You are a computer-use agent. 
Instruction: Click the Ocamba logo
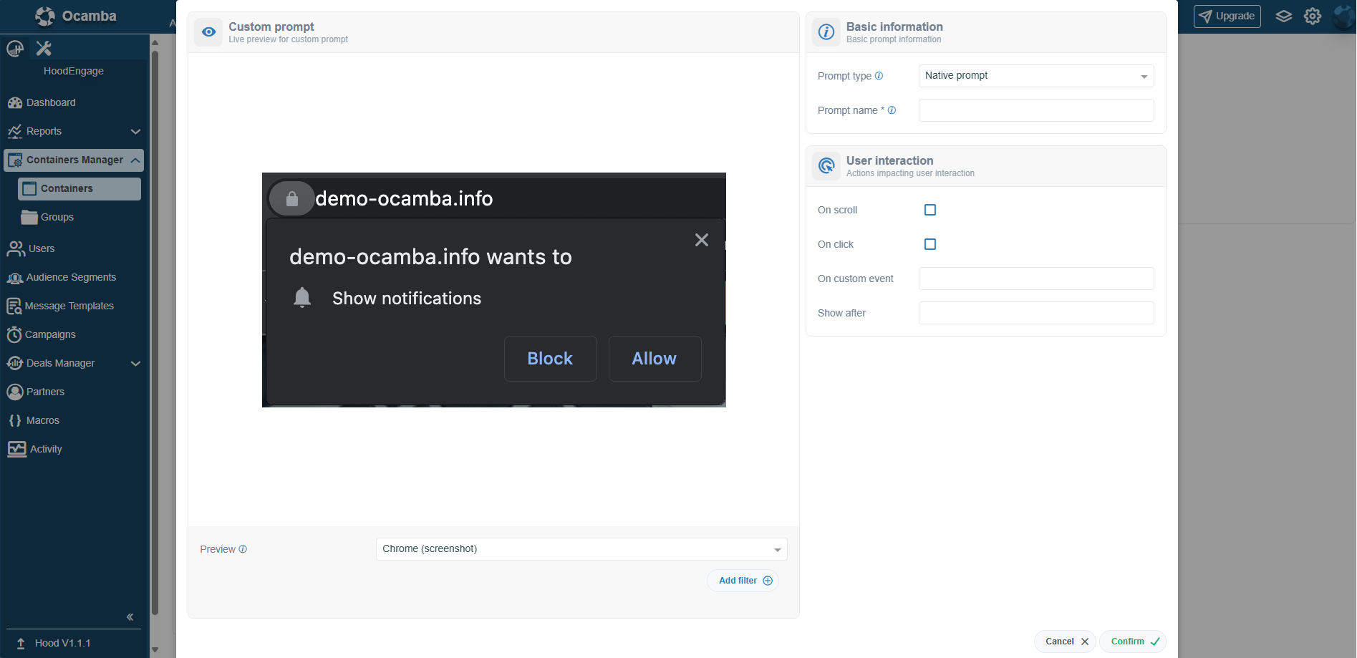coord(76,16)
